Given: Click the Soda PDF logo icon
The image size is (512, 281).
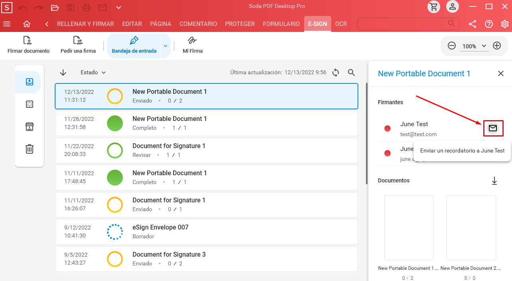Looking at the screenshot, I should click(x=7, y=7).
